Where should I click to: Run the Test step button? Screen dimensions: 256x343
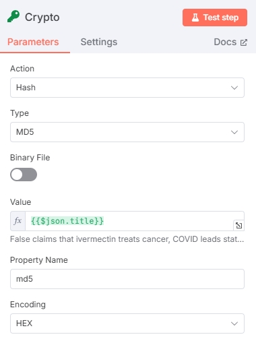click(x=215, y=18)
